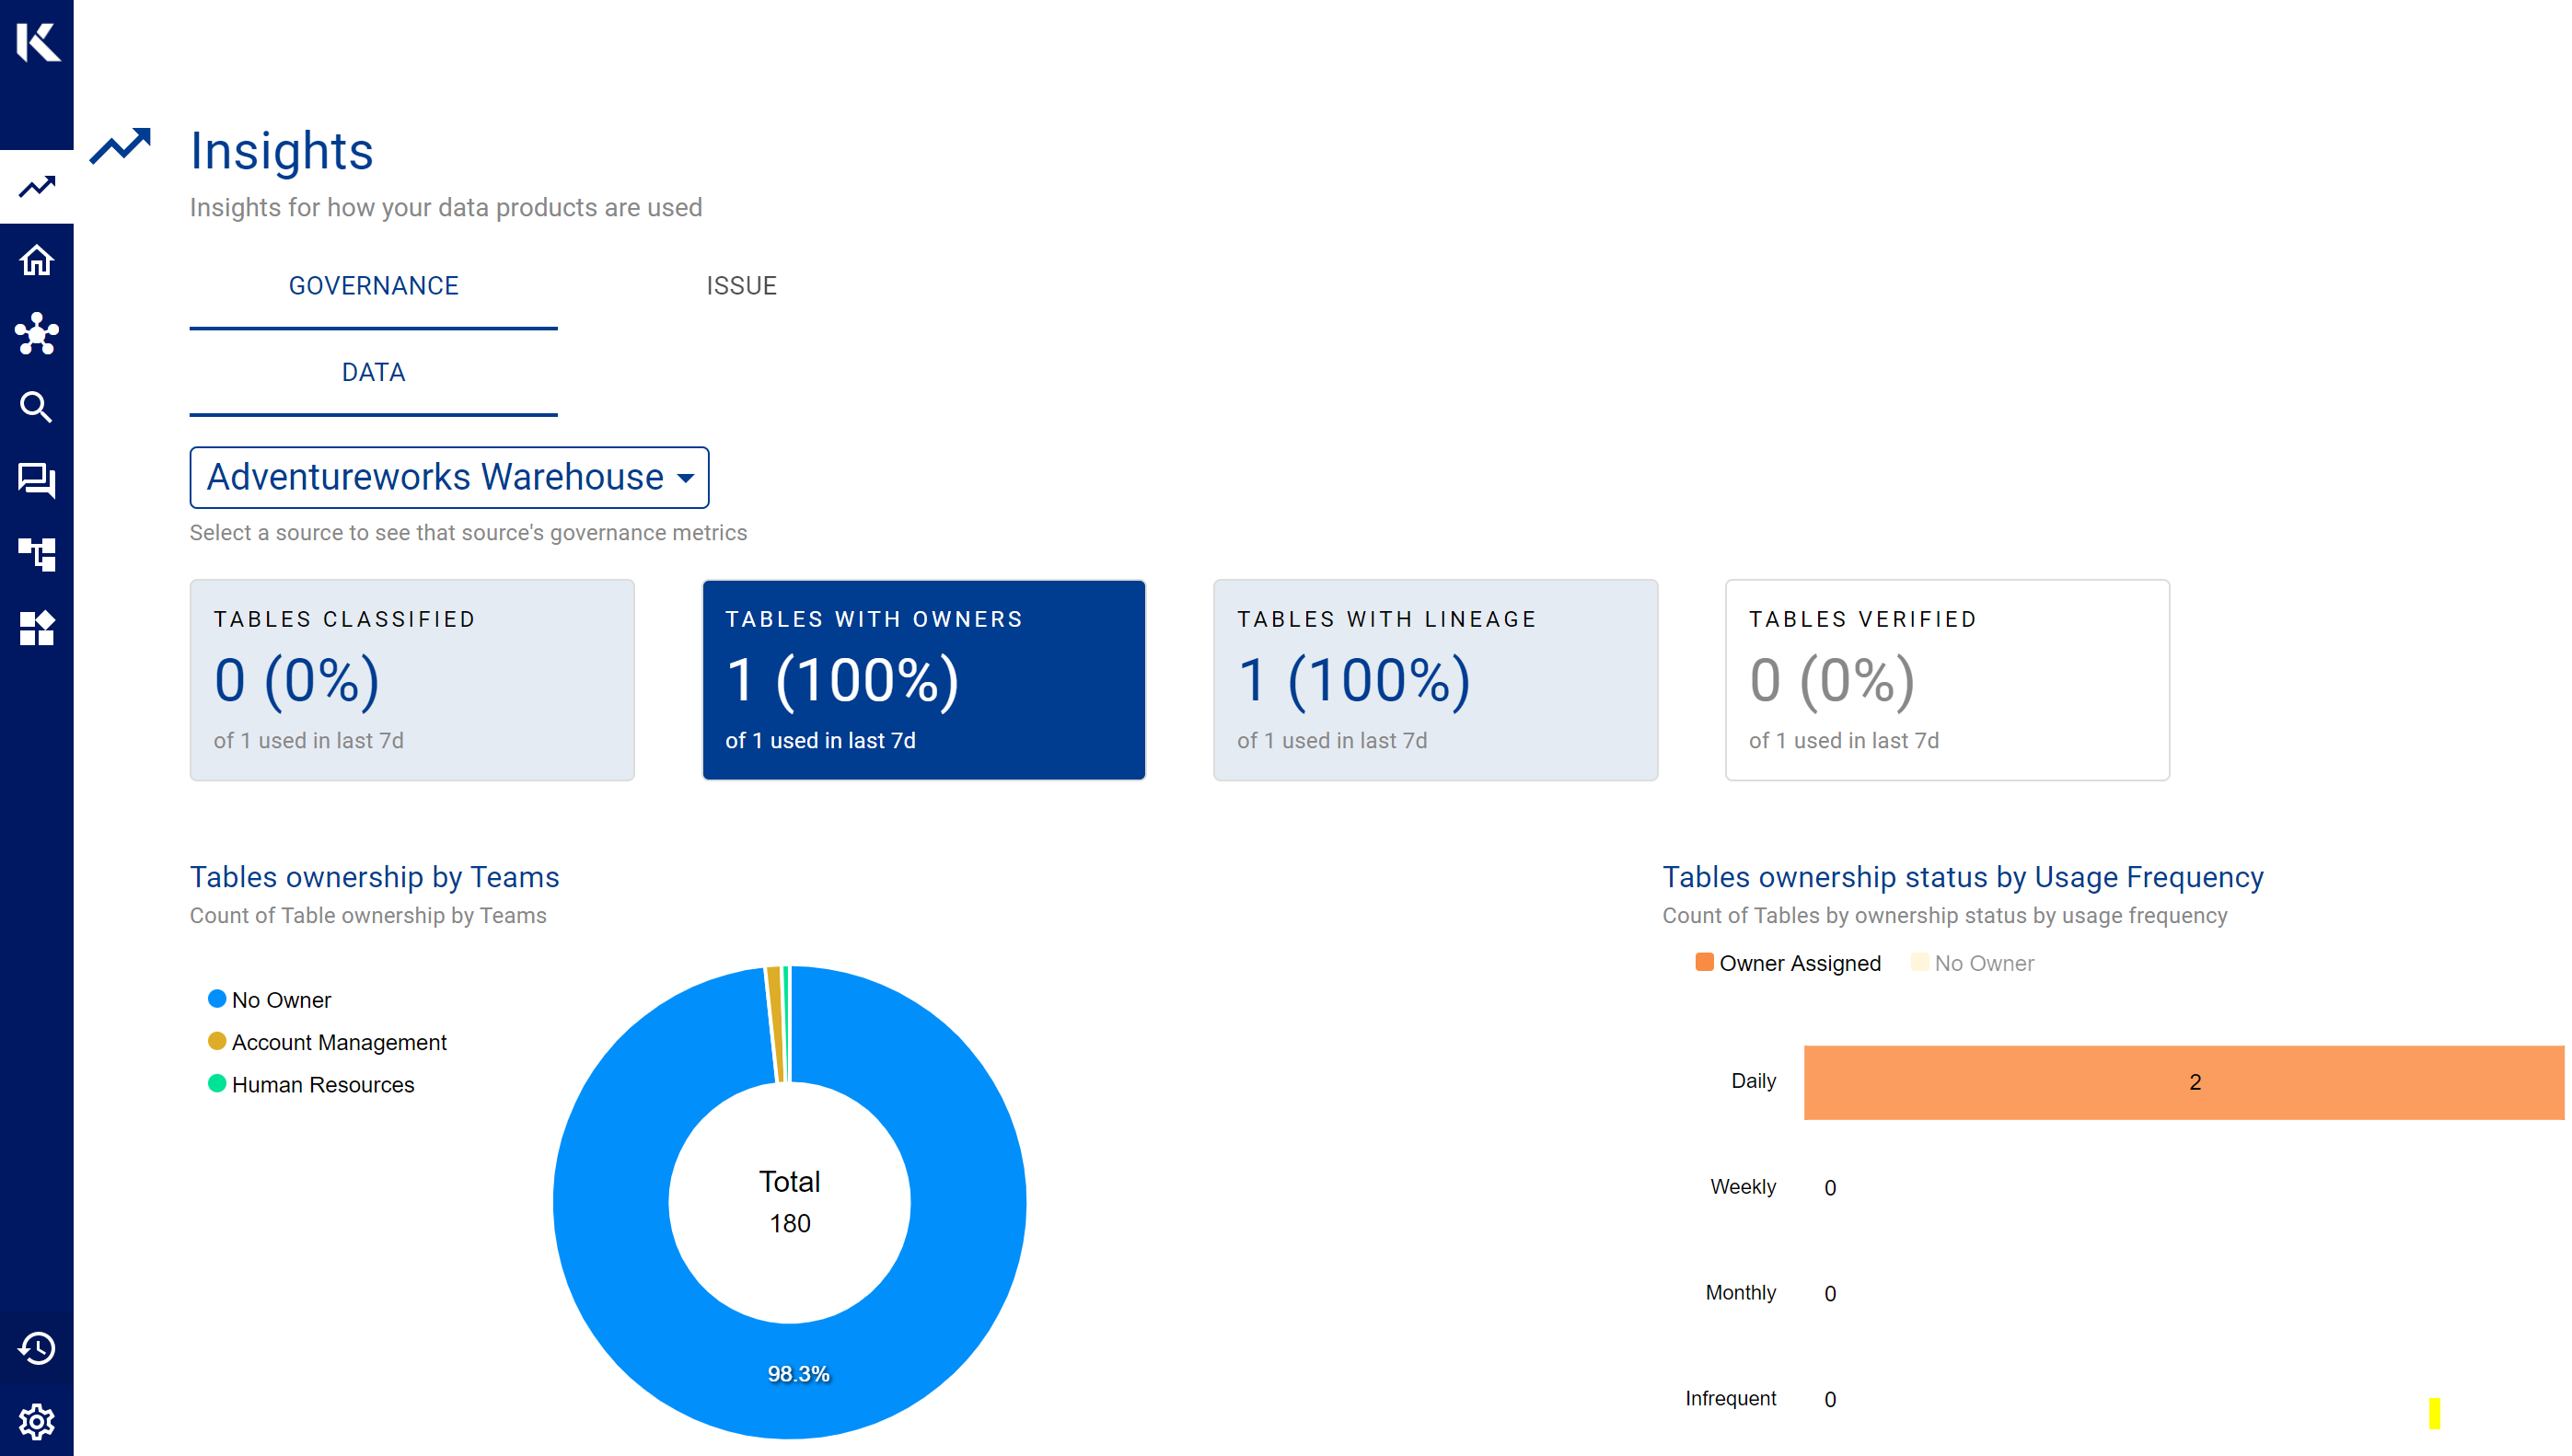Open Settings via the gear icon
The image size is (2572, 1456).
[x=37, y=1421]
